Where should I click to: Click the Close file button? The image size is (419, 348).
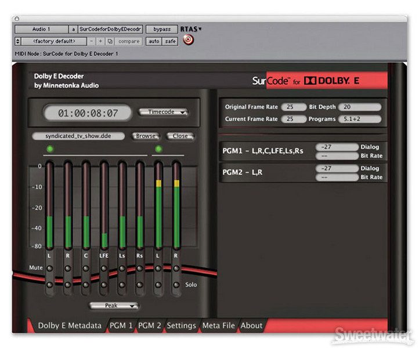[180, 136]
